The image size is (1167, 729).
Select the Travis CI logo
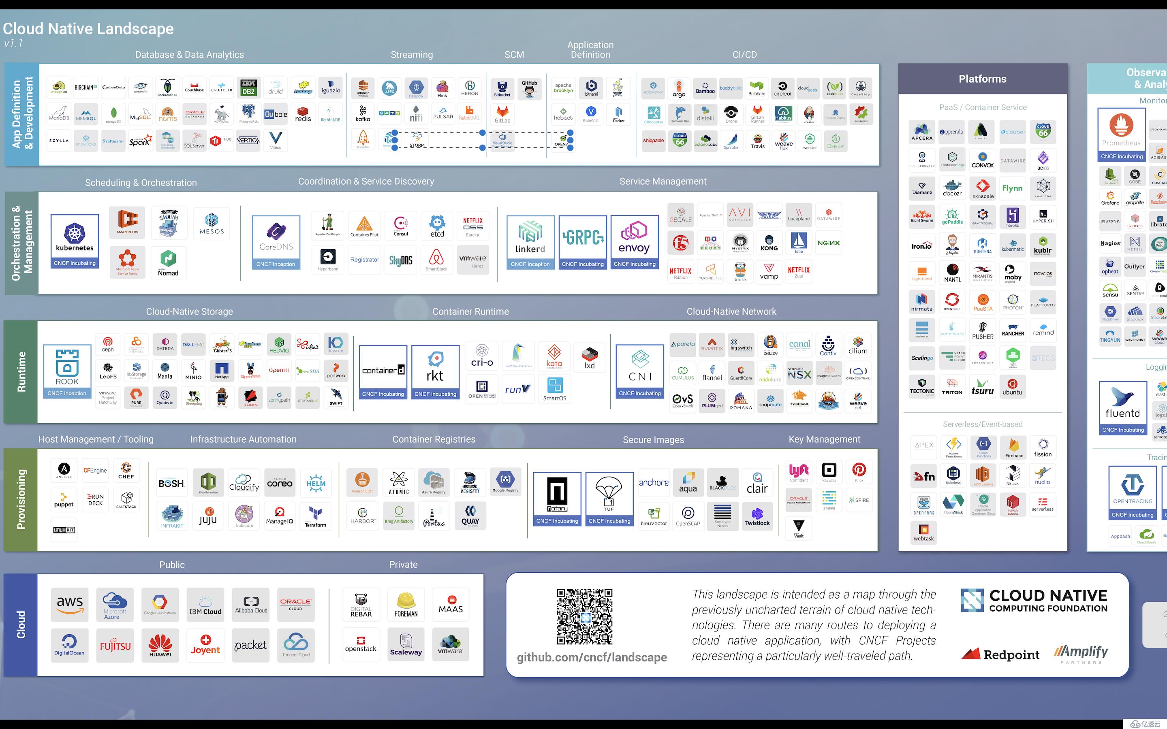758,141
